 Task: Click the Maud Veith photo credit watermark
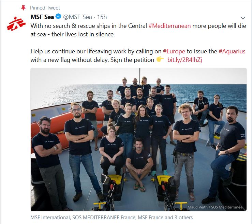coord(215,207)
